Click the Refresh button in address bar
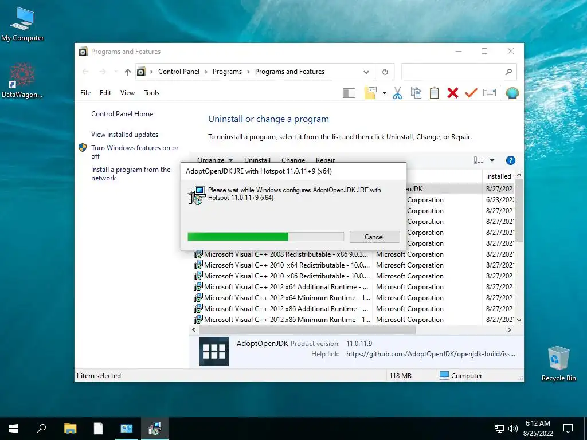This screenshot has height=440, width=587. click(x=385, y=72)
